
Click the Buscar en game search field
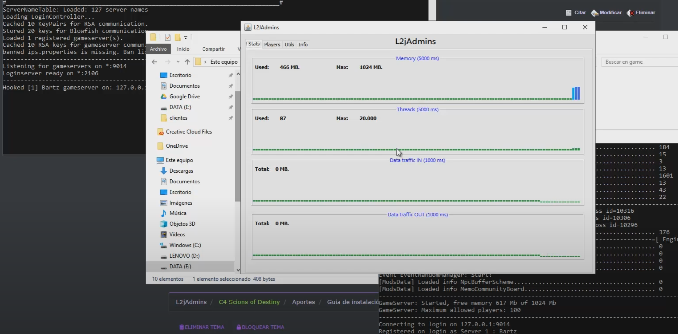pos(640,62)
